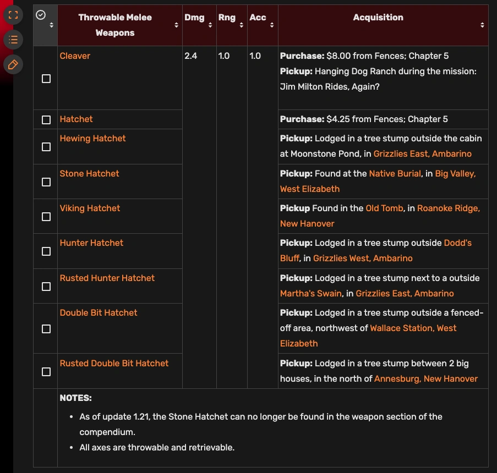Sort table by Dmg column

210,25
